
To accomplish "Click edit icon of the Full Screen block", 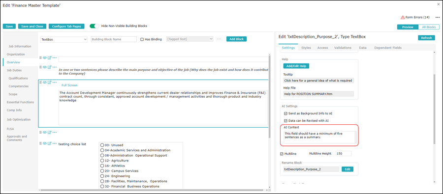I will 49,83.
